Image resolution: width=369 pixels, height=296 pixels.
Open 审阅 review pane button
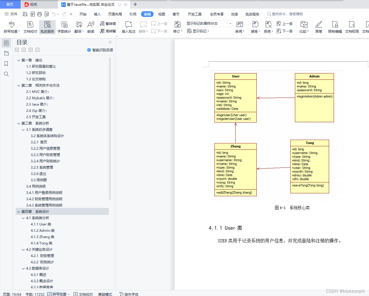(240, 27)
